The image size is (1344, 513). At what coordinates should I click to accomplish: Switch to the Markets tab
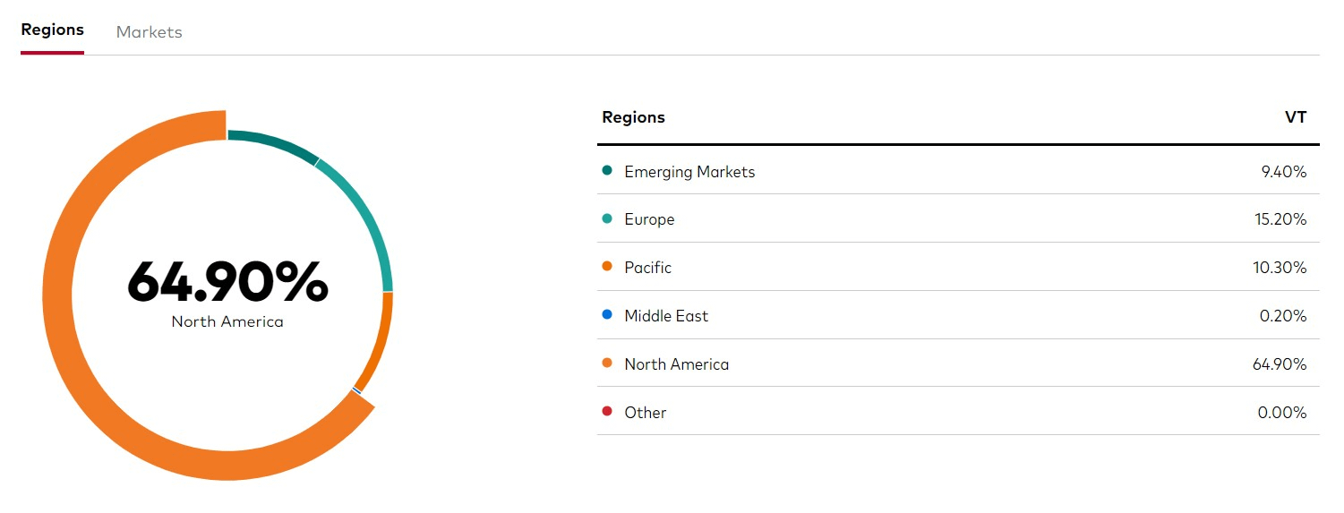pyautogui.click(x=149, y=32)
